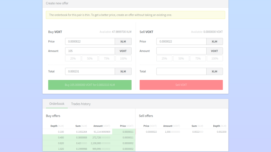Viewport: 271px width, 152px height.
Task: Click the red Sell VOXT button
Action: pos(181,85)
